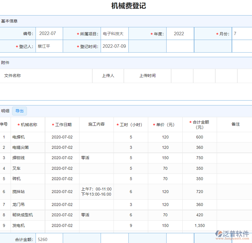The width and height of the screenshot is (252, 243).
Task: Click the 年度 field showing 2022
Action: pos(179,33)
